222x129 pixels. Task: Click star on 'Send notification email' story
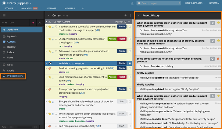[50, 77]
